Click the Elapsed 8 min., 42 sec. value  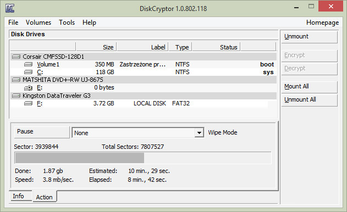tap(147, 180)
